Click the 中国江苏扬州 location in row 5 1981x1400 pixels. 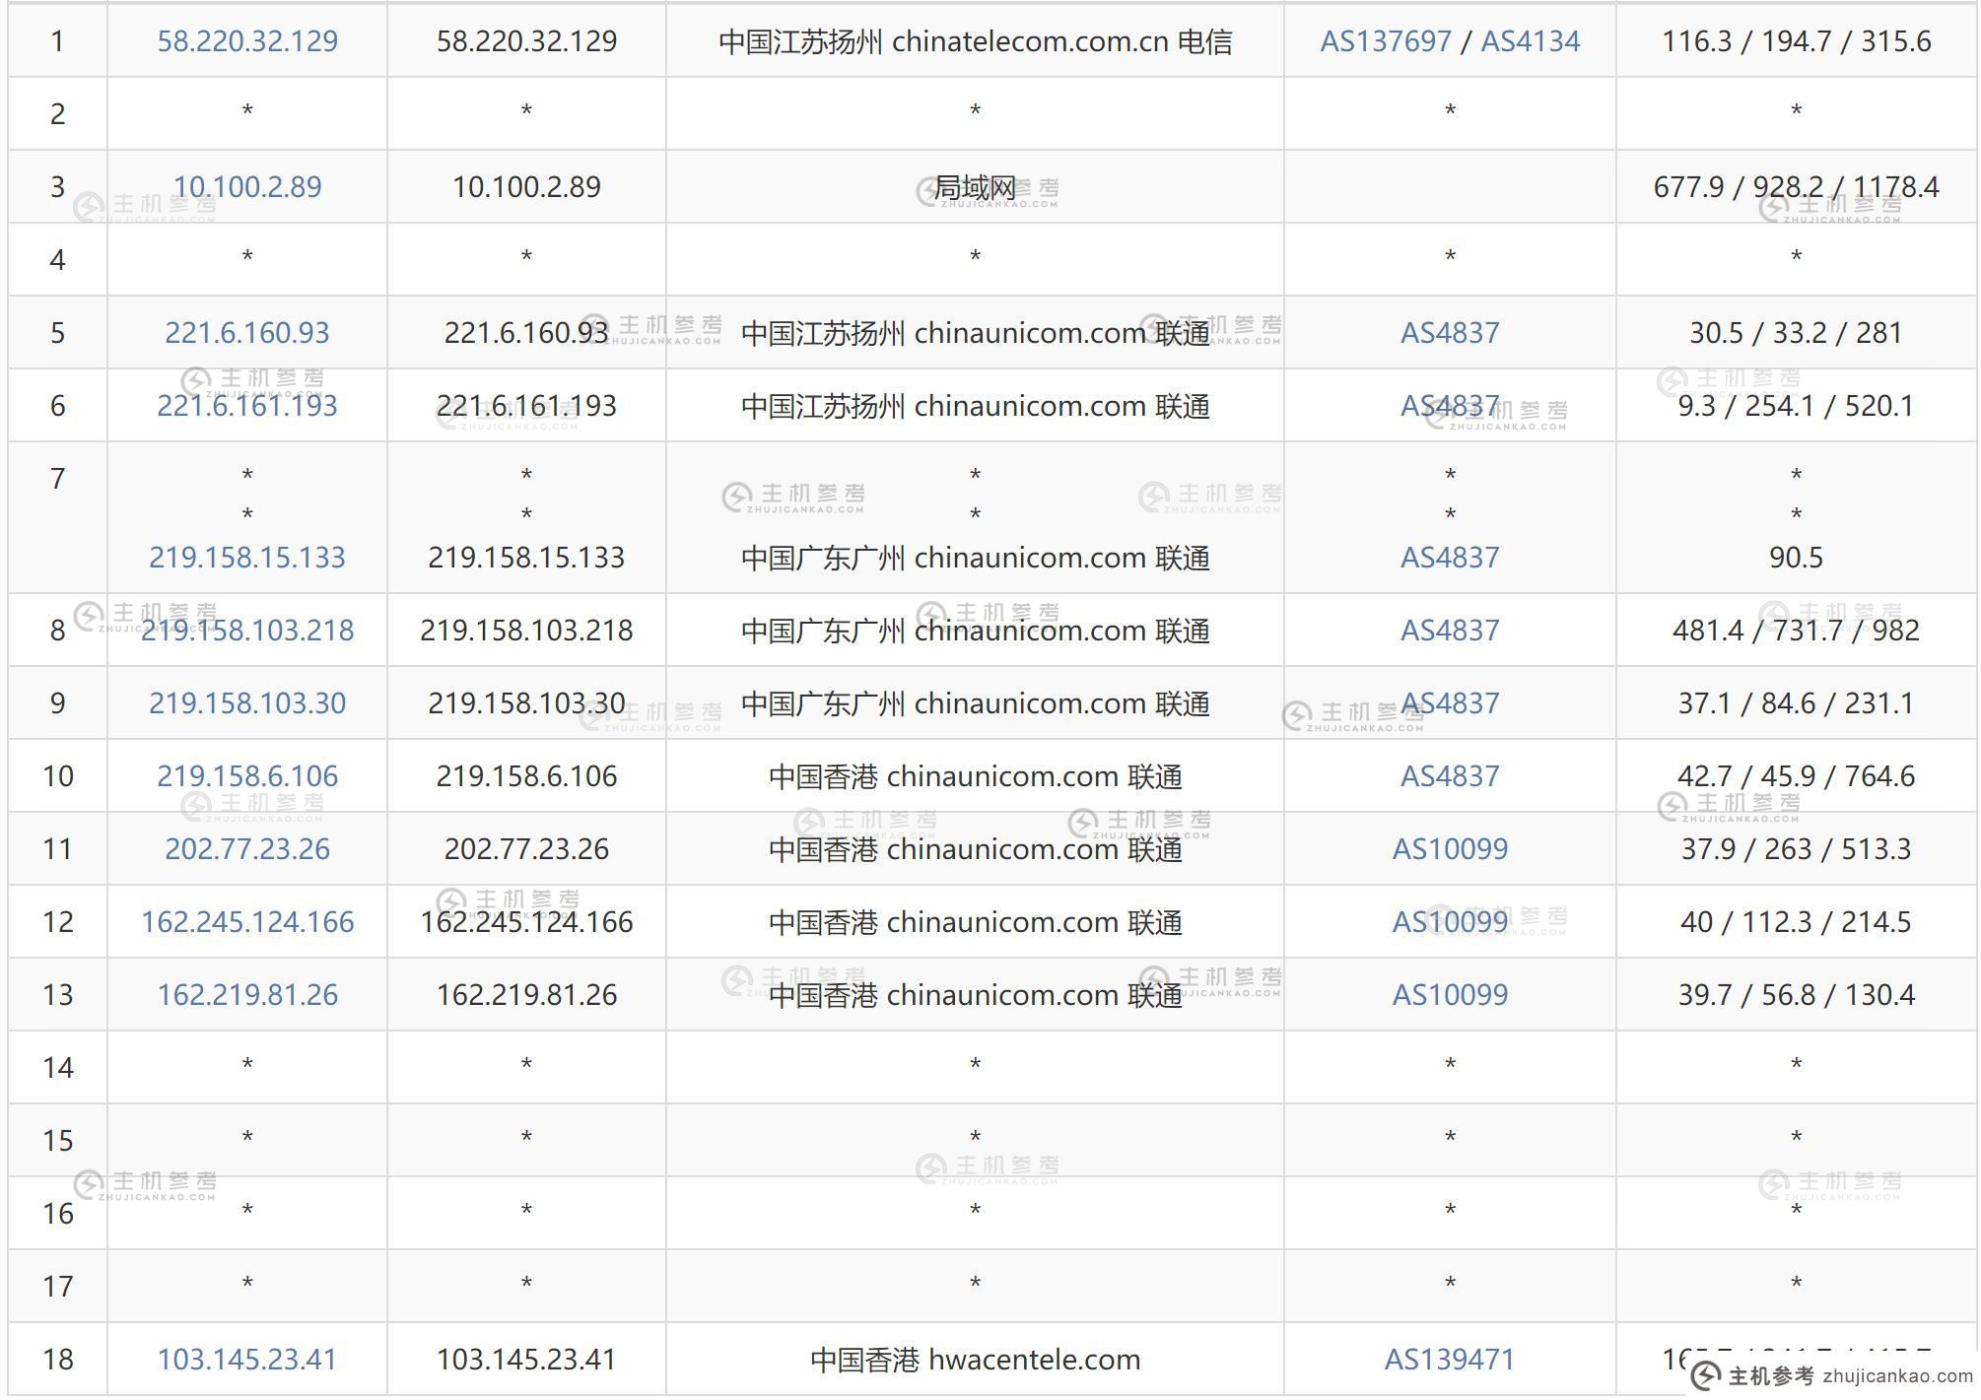click(x=975, y=333)
